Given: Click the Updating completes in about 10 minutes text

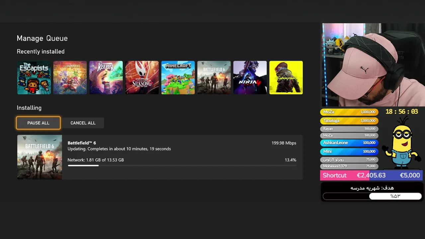Looking at the screenshot, I should click(x=119, y=149).
